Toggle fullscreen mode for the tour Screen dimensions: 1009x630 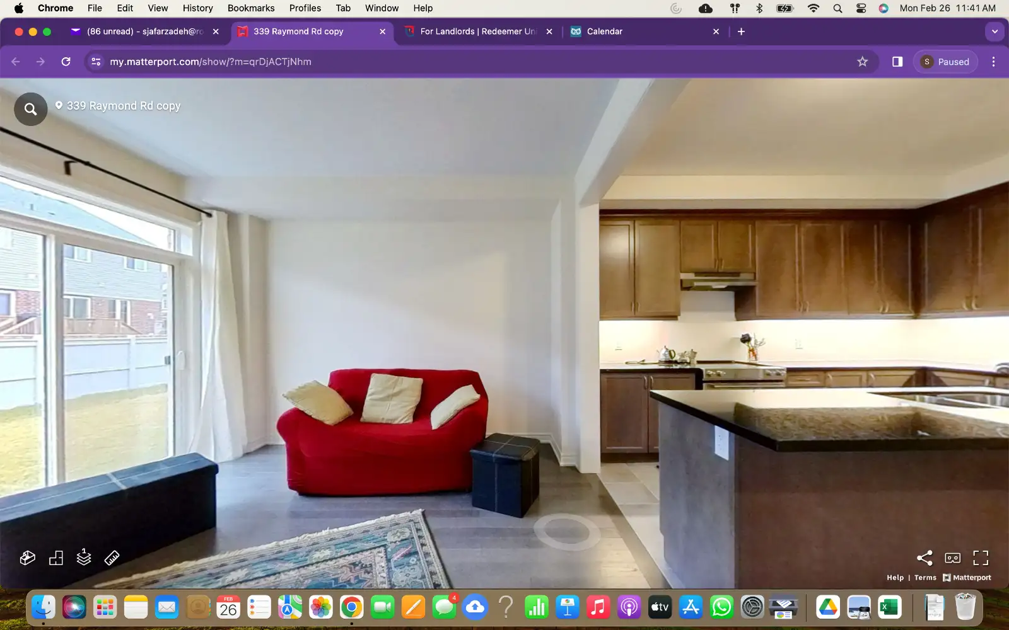click(x=981, y=558)
